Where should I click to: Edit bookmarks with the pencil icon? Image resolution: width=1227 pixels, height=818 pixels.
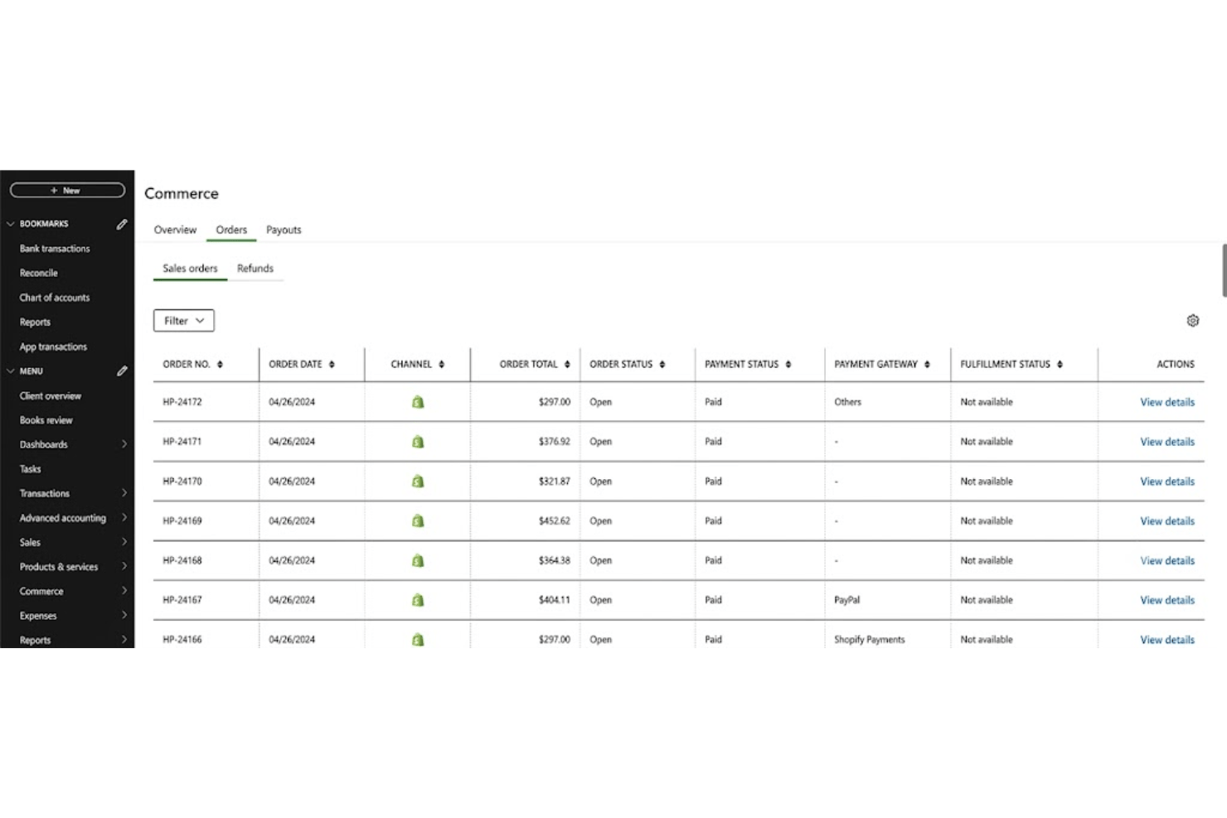pos(122,224)
